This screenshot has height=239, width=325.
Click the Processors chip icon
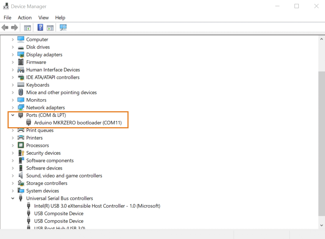[x=21, y=145]
